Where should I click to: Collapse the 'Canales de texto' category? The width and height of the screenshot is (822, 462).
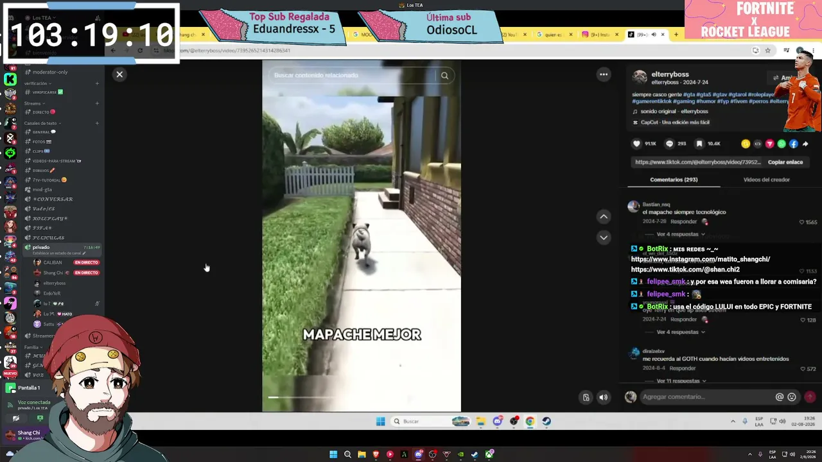[x=42, y=123]
